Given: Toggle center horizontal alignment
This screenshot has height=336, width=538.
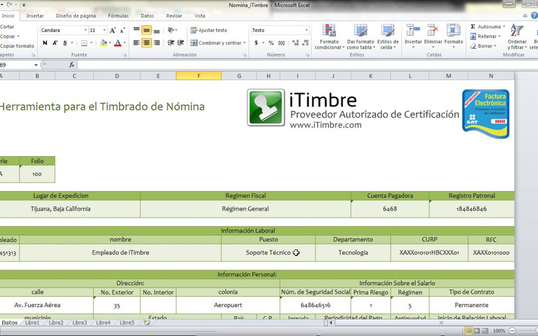Looking at the screenshot, I should coord(146,43).
